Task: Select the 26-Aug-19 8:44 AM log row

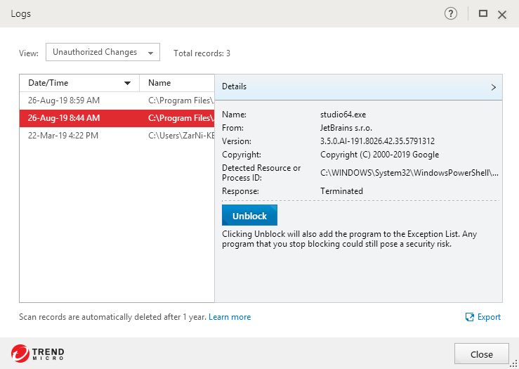Action: [x=117, y=118]
